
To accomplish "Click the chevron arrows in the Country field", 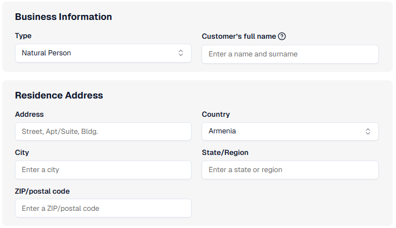I will pos(368,132).
